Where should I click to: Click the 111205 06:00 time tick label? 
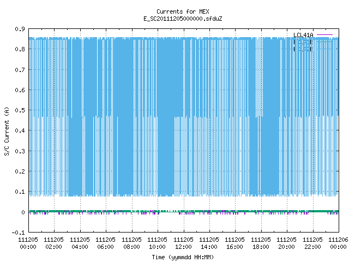click(x=105, y=243)
